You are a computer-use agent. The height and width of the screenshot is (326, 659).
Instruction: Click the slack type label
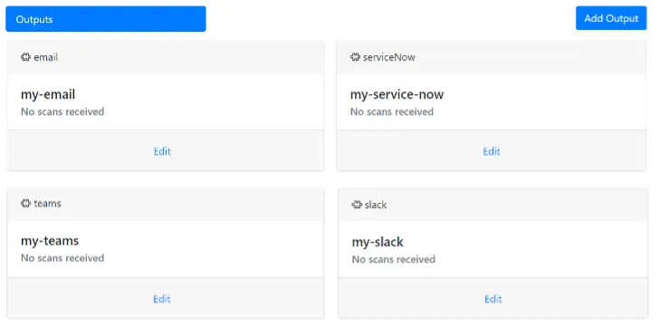click(x=376, y=205)
